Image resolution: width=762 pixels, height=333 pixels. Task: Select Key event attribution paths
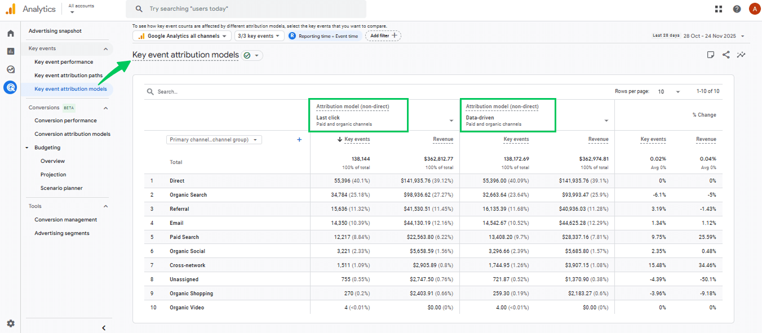[x=68, y=76]
